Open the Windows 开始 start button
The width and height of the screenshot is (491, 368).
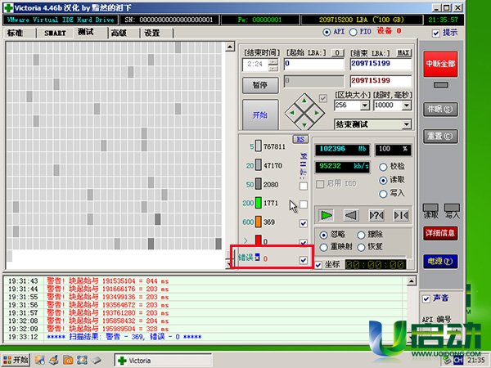16,360
